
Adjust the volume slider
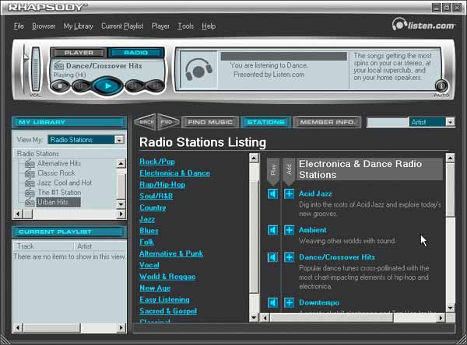(x=35, y=70)
